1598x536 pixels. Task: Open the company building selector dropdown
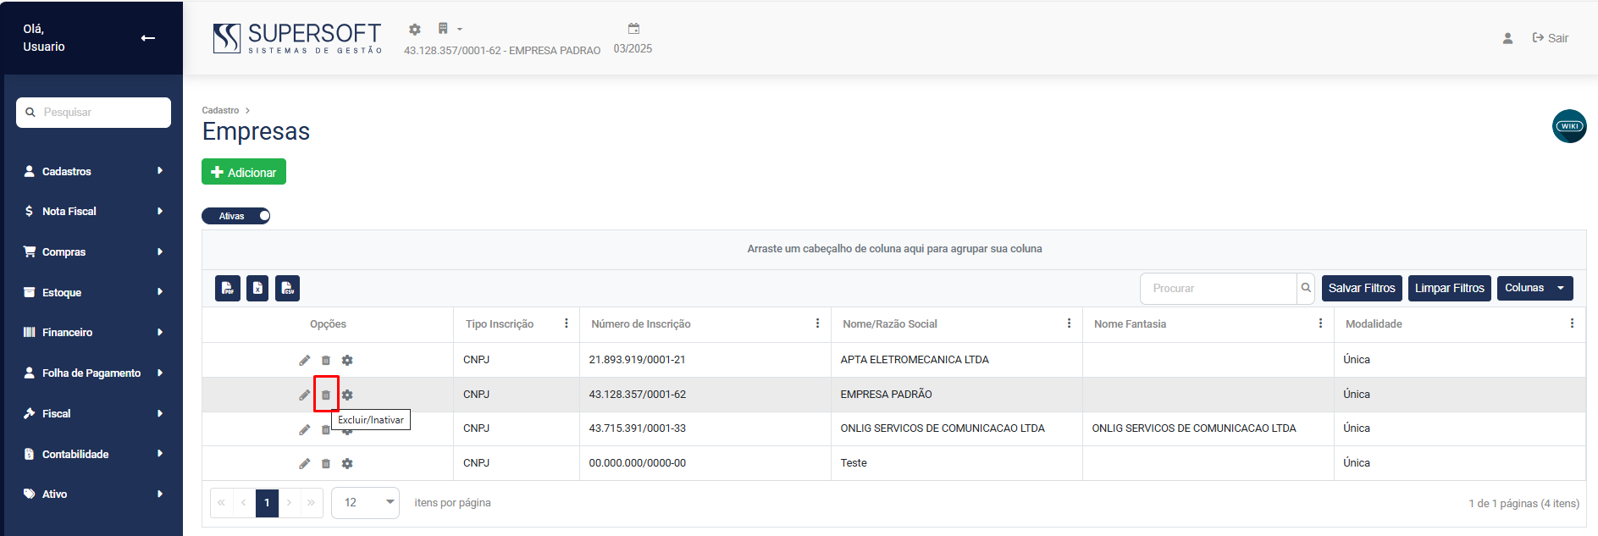tap(448, 29)
